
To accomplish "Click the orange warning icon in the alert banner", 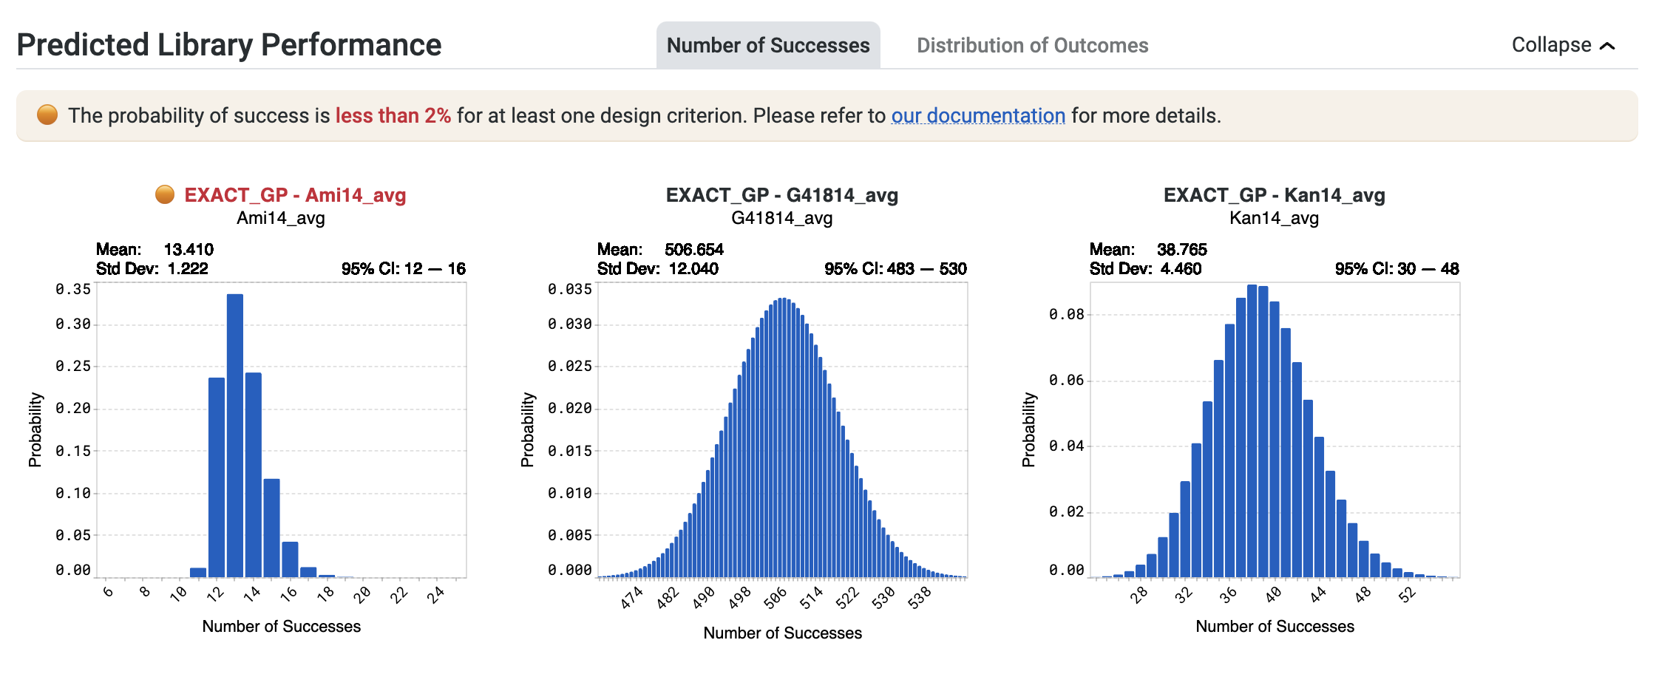I will click(x=47, y=115).
